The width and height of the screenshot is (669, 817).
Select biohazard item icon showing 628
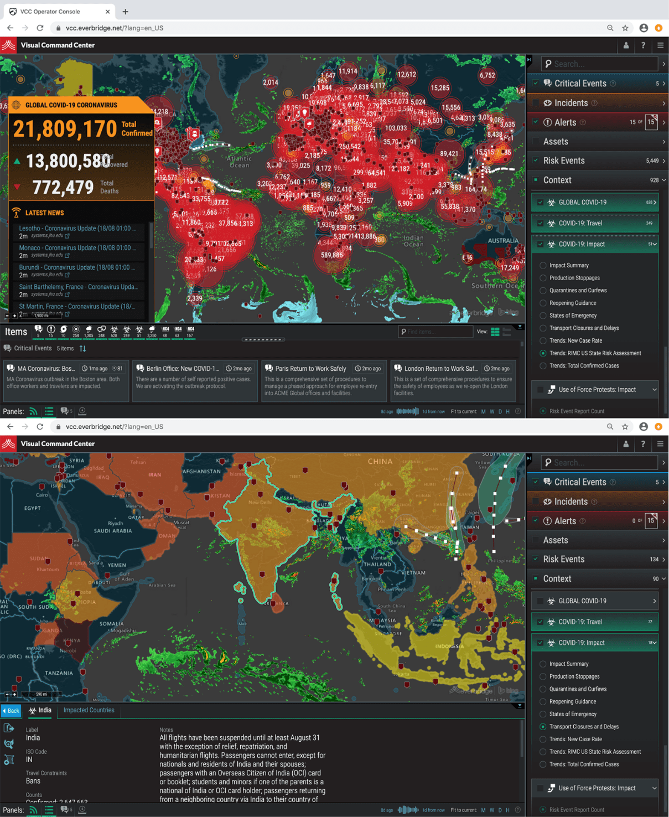(114, 331)
